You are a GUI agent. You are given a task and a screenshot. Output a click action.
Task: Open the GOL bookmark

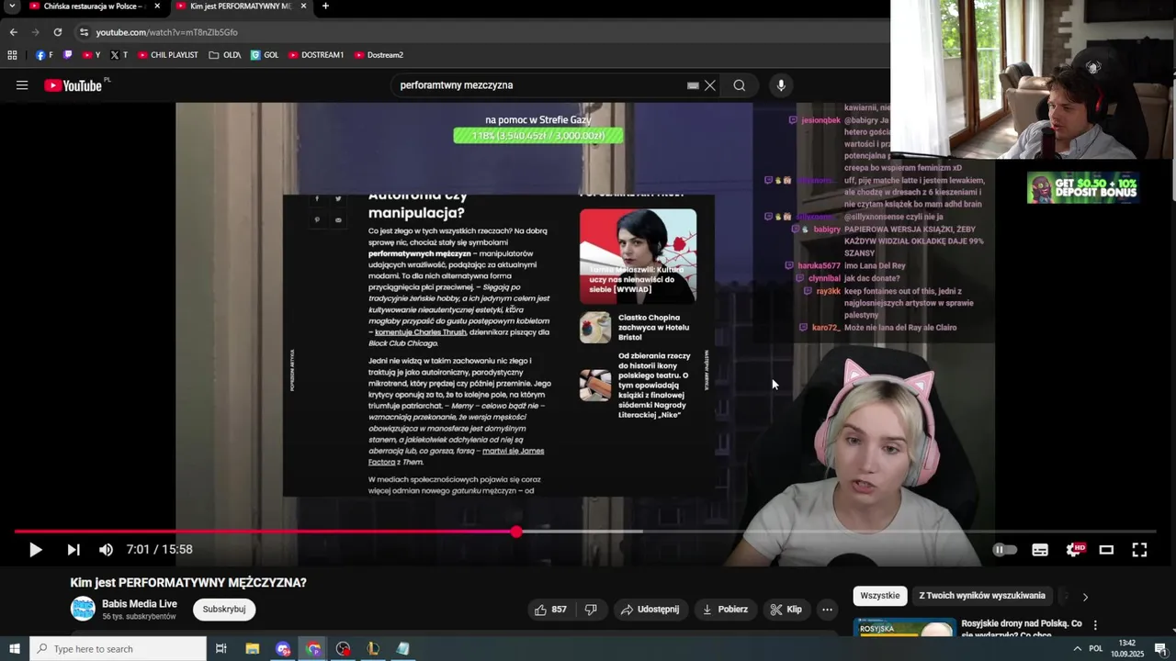coord(265,55)
